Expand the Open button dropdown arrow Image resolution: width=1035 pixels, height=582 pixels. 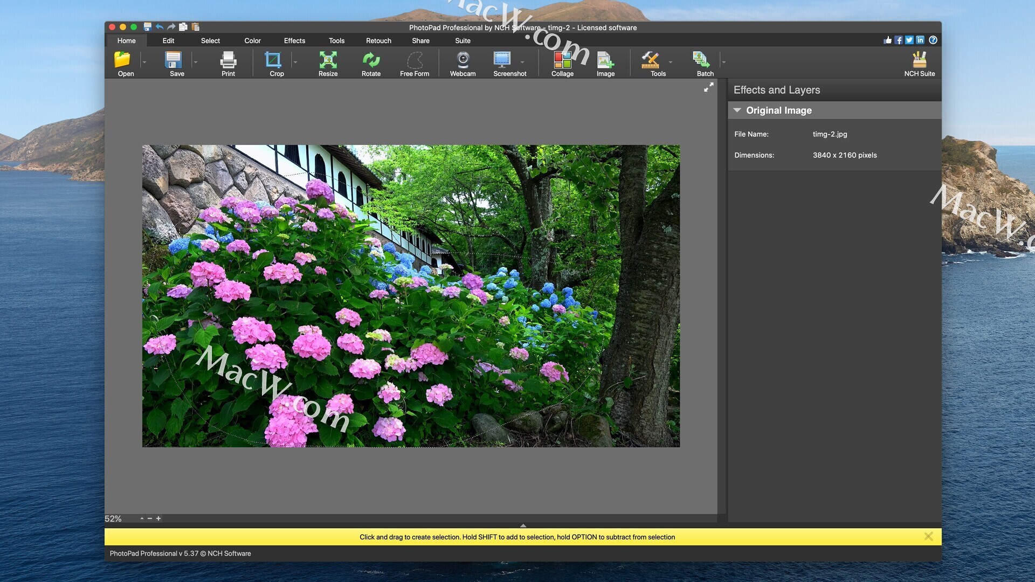pos(144,62)
